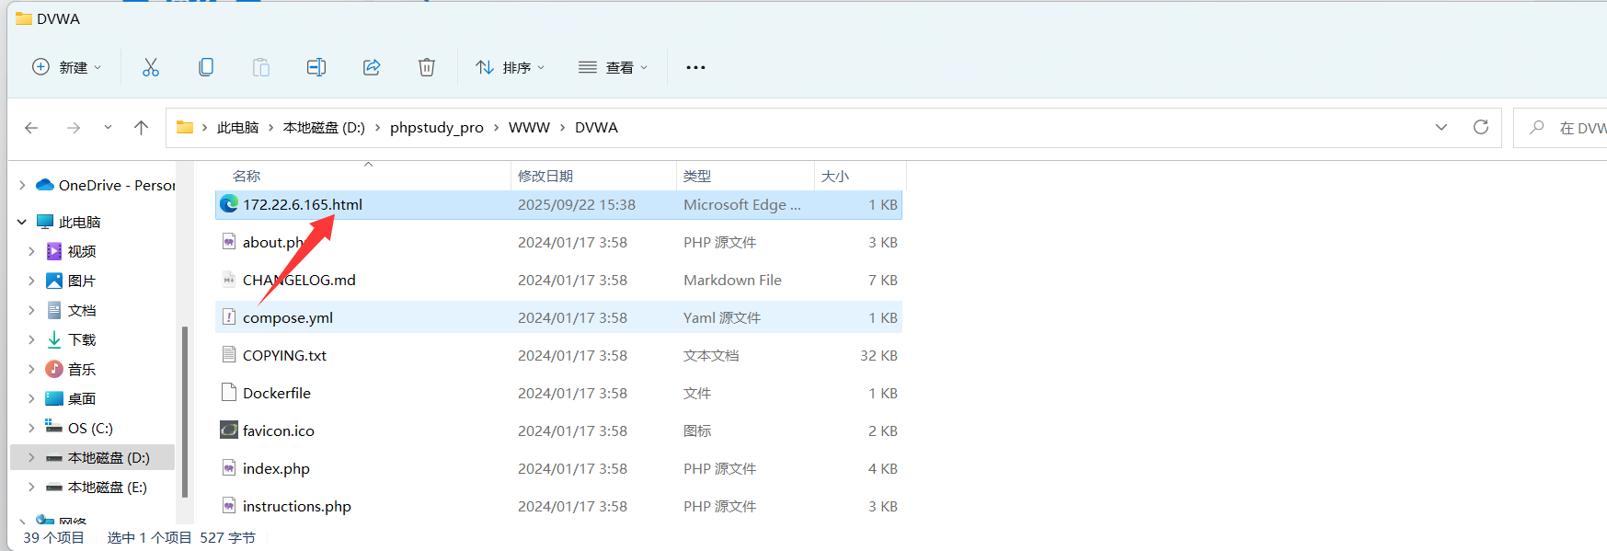The width and height of the screenshot is (1607, 551).
Task: Sort by 修改日期 column header
Action: pos(593,176)
